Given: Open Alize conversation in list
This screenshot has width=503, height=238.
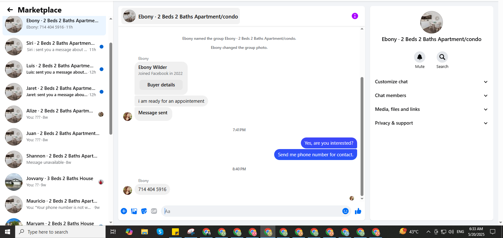Looking at the screenshot, I should pos(54,114).
